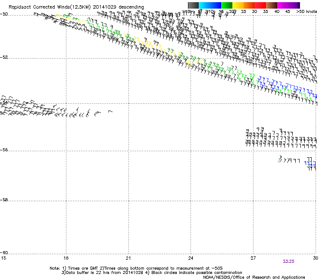Click the '40' knots legend label
Image resolution: width=319 pixels, height=280 pixels.
(277, 12)
